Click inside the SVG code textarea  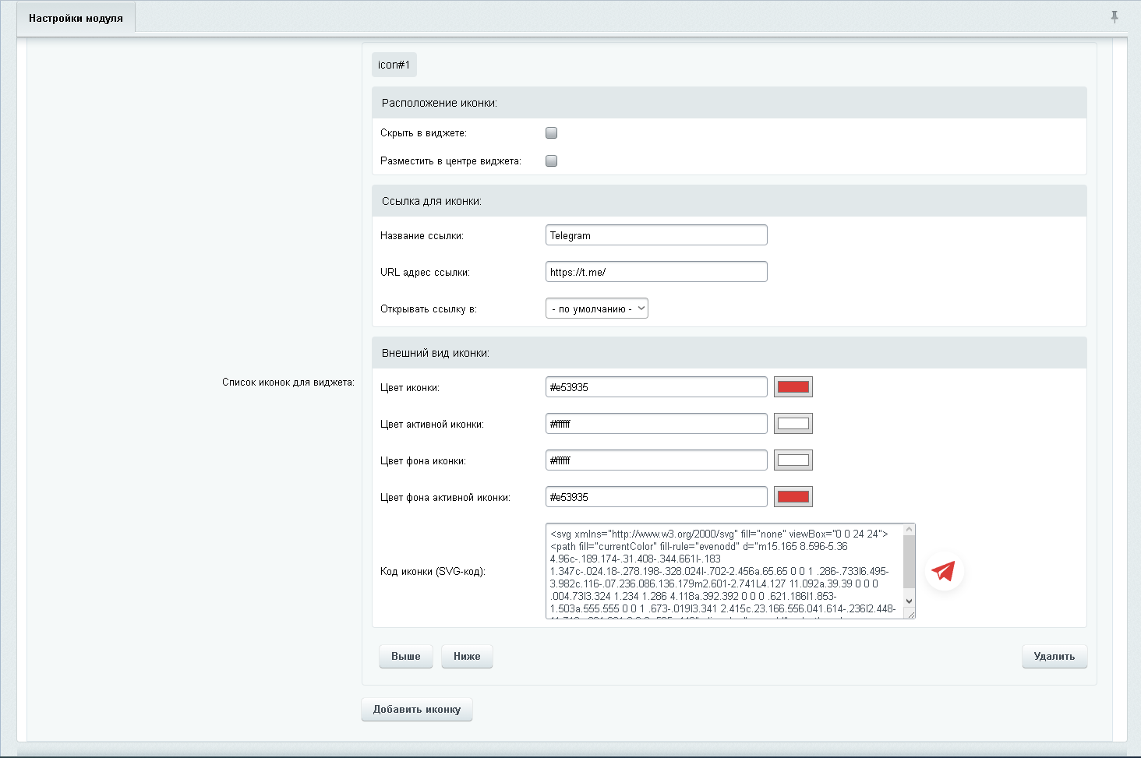[x=723, y=571]
